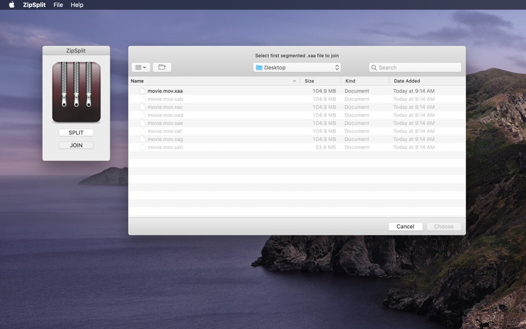This screenshot has width=526, height=329.
Task: Open the Apple menu
Action: click(12, 4)
